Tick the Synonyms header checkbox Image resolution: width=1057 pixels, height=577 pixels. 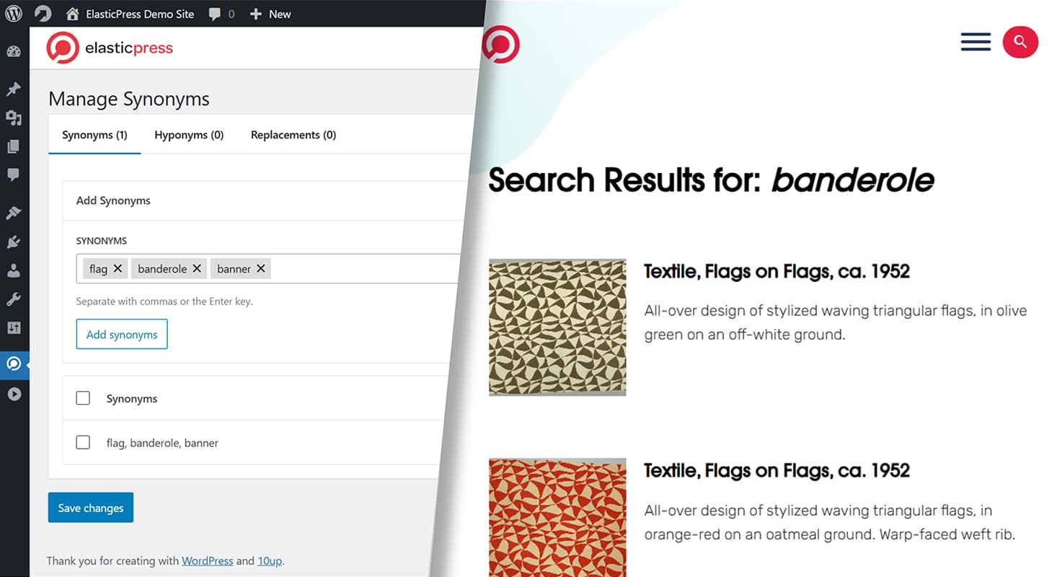pyautogui.click(x=83, y=398)
